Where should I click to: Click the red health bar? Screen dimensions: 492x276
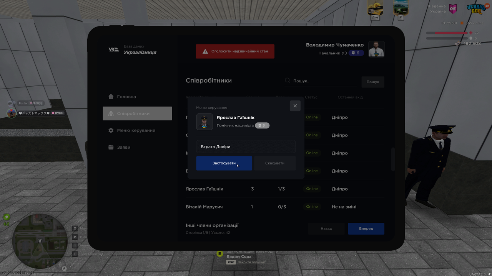(447, 33)
